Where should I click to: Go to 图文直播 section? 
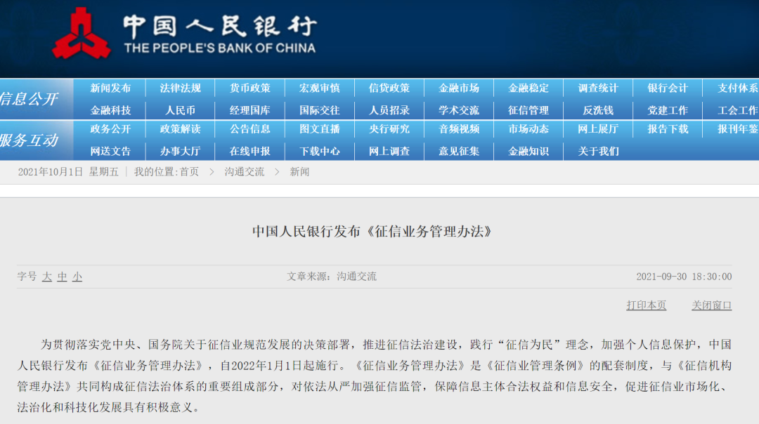(320, 129)
